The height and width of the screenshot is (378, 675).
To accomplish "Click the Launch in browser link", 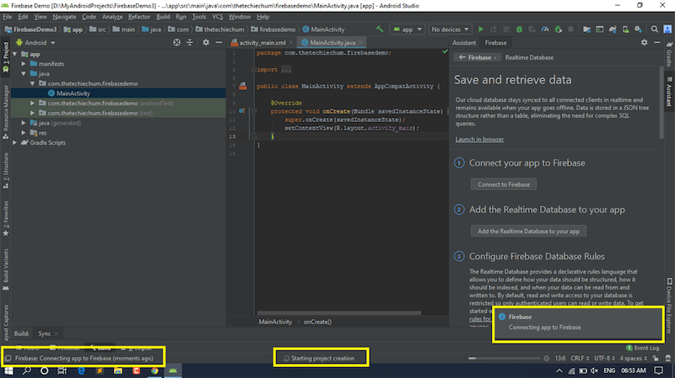I will click(479, 139).
